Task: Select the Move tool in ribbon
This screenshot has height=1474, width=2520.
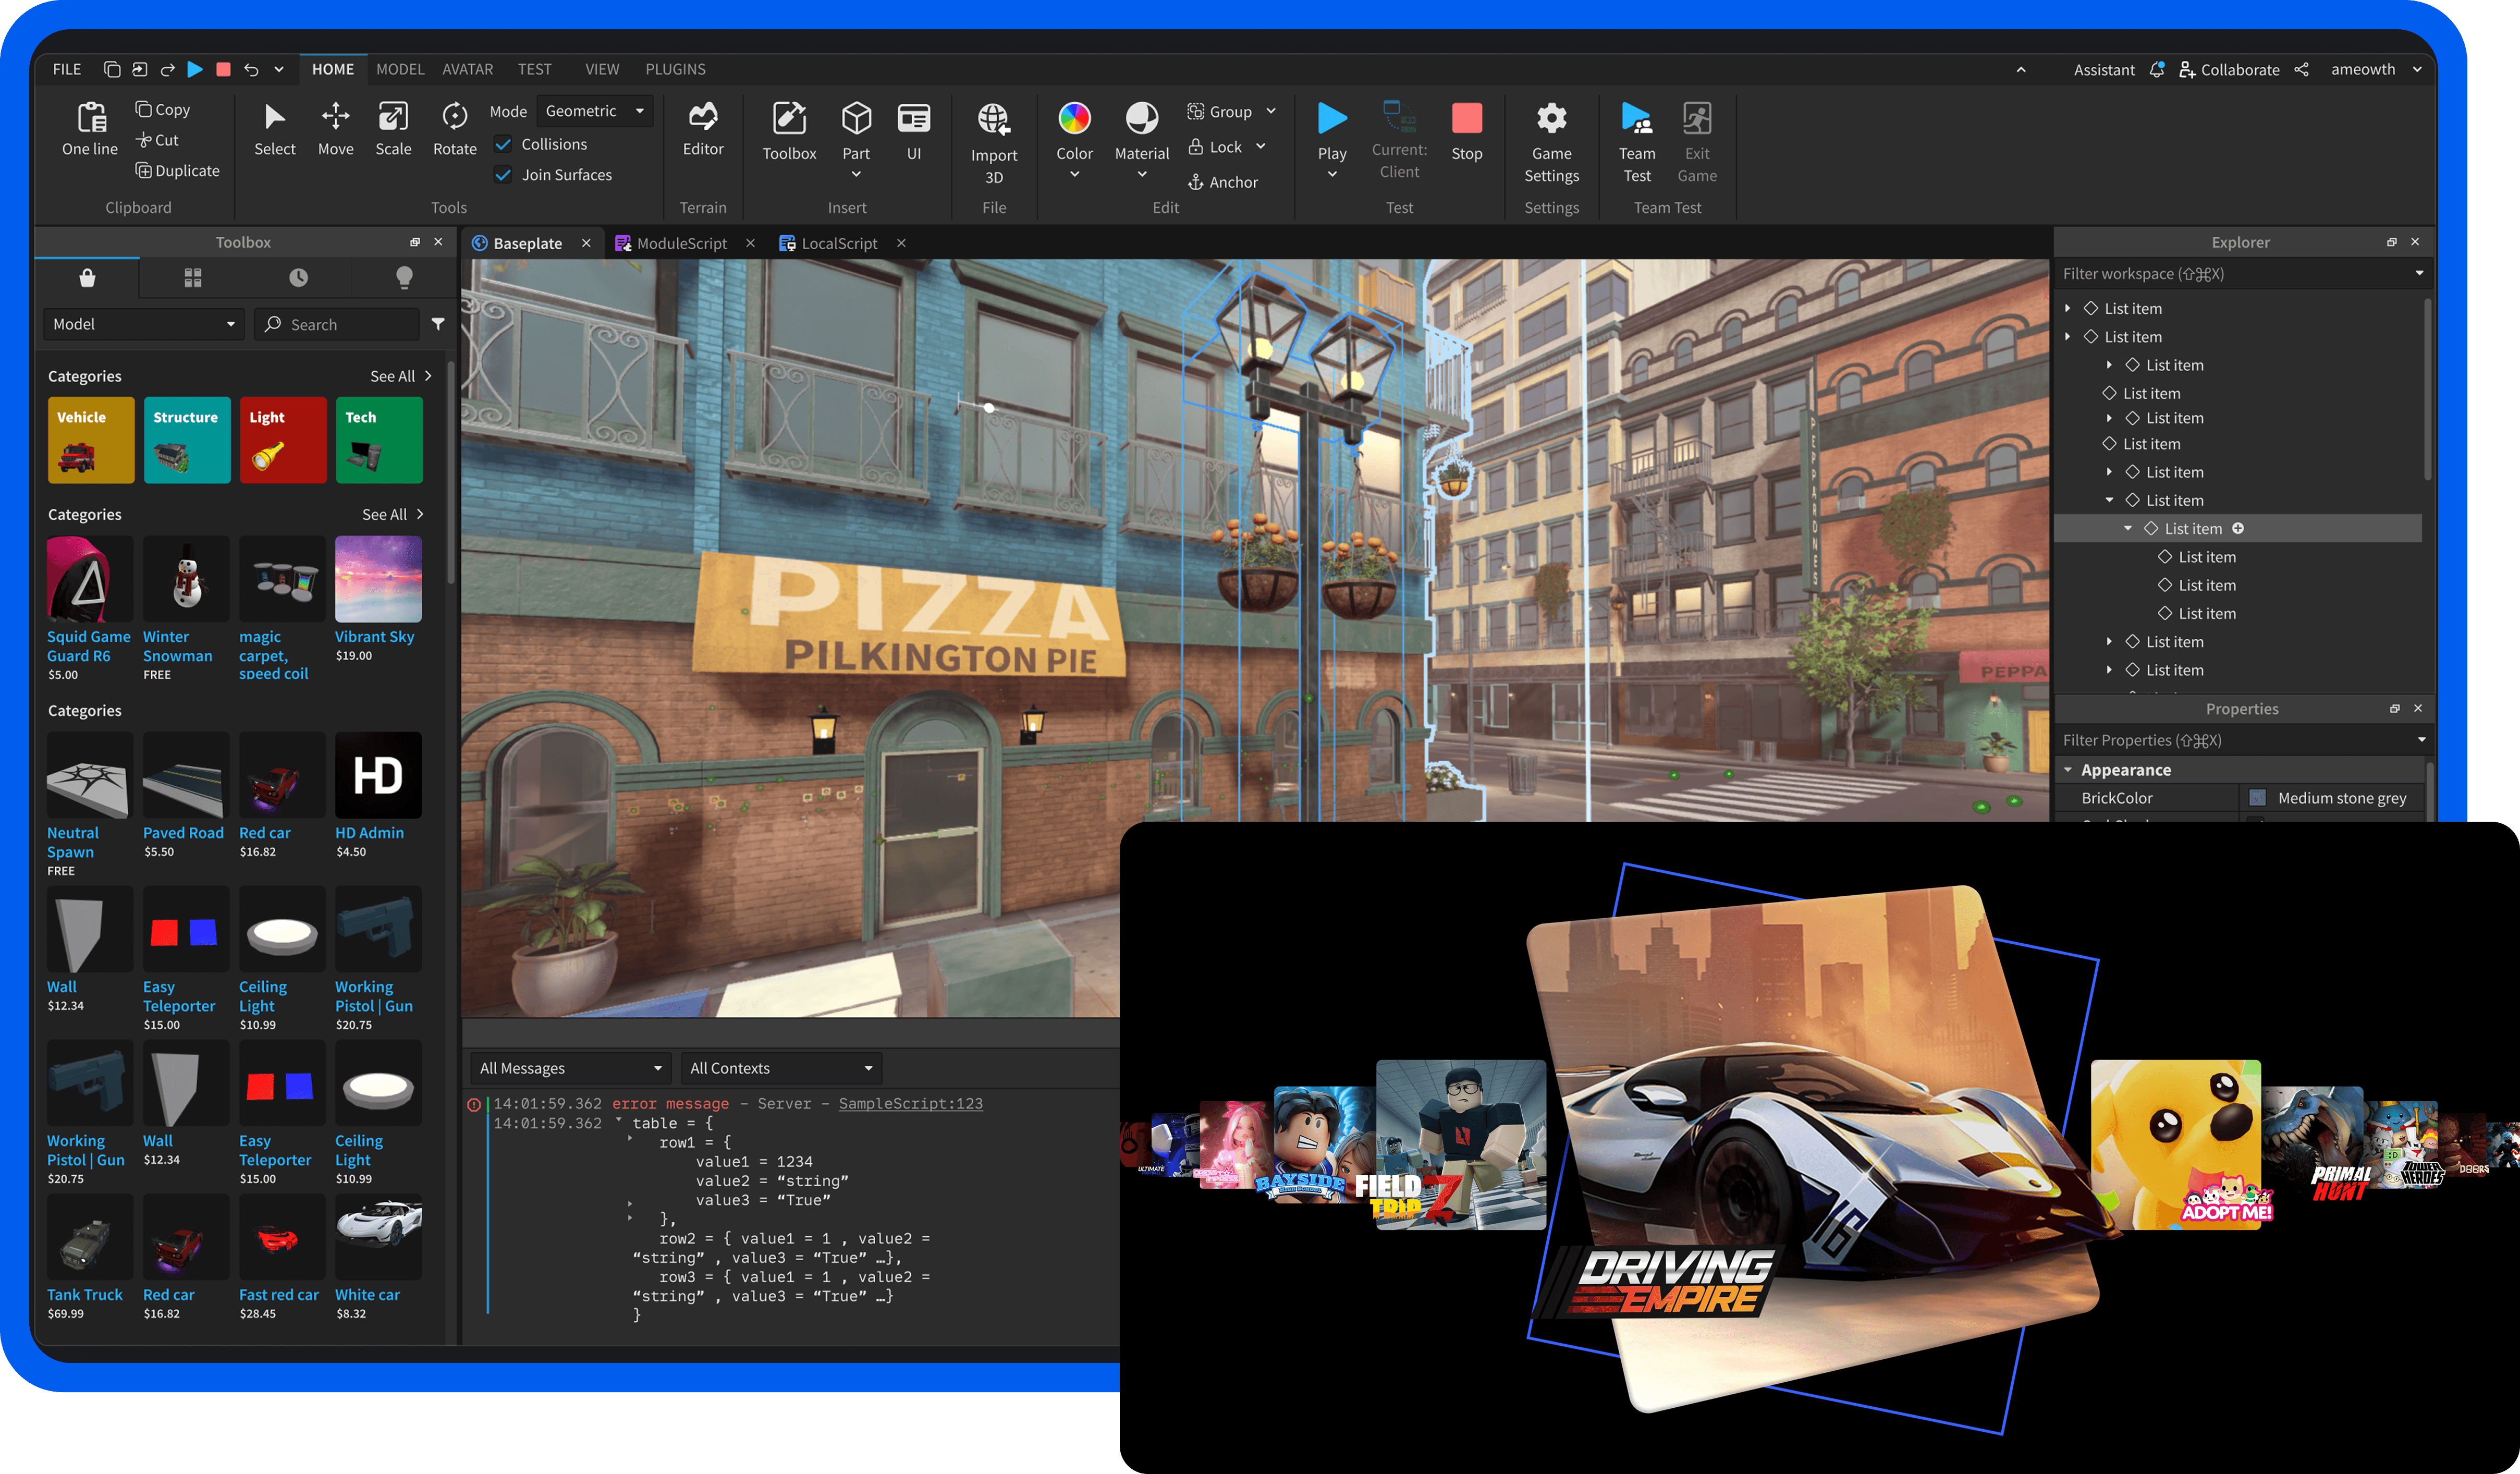Action: pos(335,129)
